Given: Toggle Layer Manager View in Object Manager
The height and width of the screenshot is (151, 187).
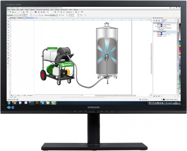Looking at the screenshot, I should [x=159, y=21].
